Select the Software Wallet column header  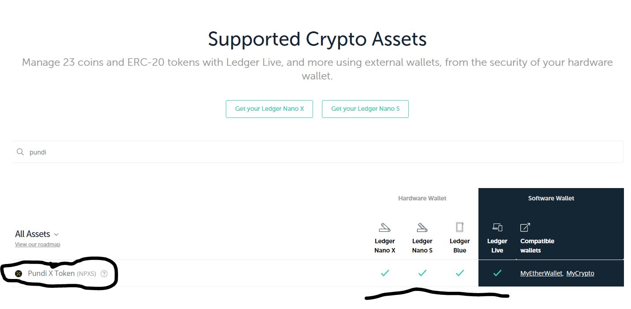(x=551, y=198)
